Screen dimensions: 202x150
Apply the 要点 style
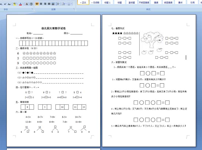(x=180, y=2)
